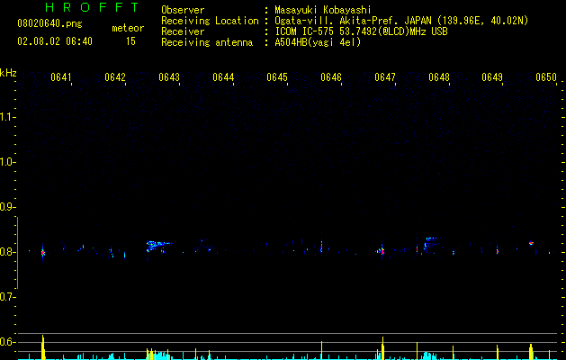Click the Observer label
566x360 pixels.
point(183,10)
